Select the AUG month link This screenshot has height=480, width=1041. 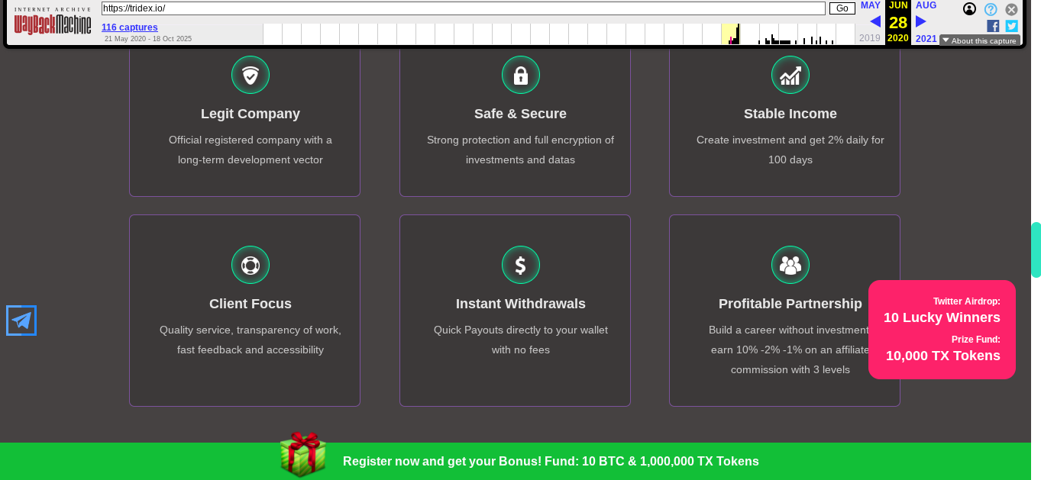926,5
